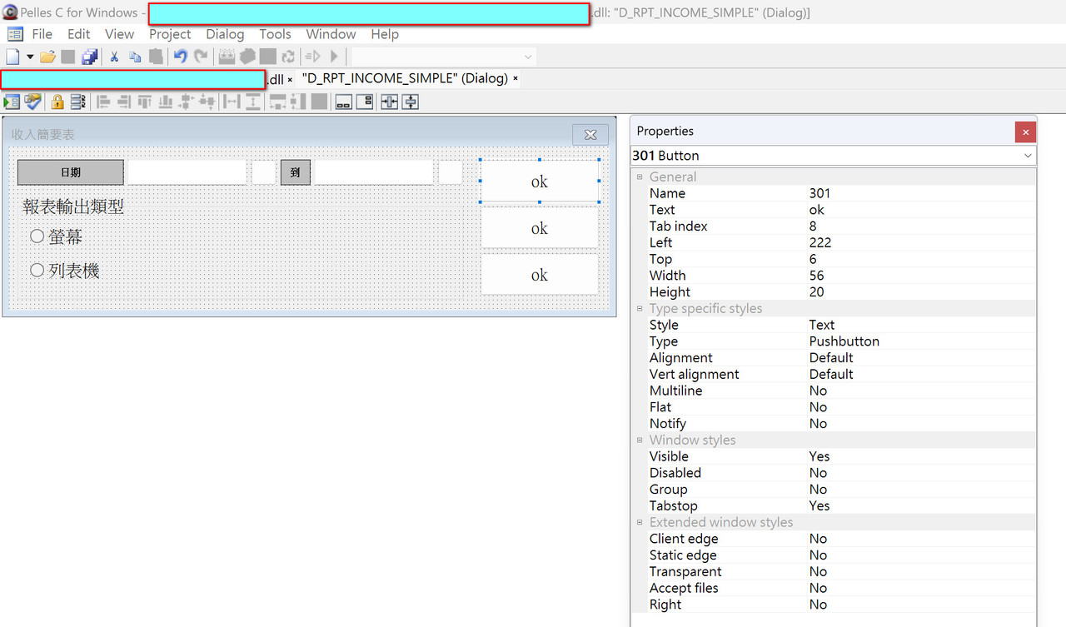The width and height of the screenshot is (1066, 627).
Task: Select the bottom ok button
Action: tap(540, 275)
